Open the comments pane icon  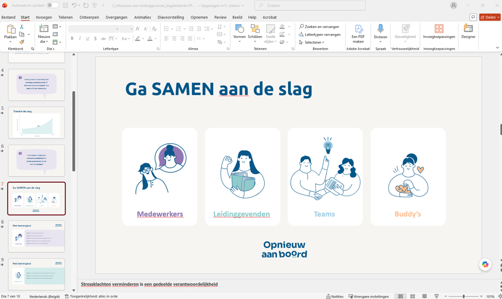473,17
